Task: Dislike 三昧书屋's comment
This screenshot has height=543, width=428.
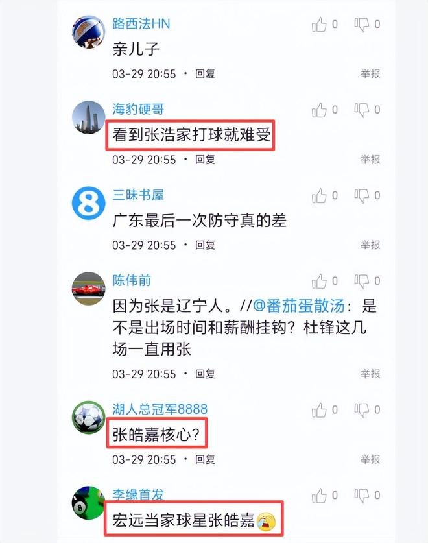Action: 361,196
